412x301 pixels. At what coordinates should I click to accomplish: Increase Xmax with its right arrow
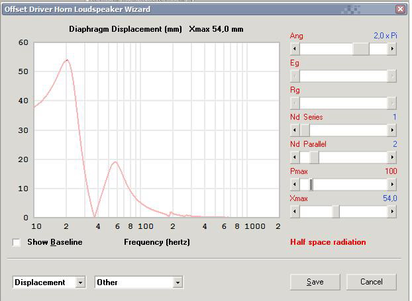tap(392, 212)
